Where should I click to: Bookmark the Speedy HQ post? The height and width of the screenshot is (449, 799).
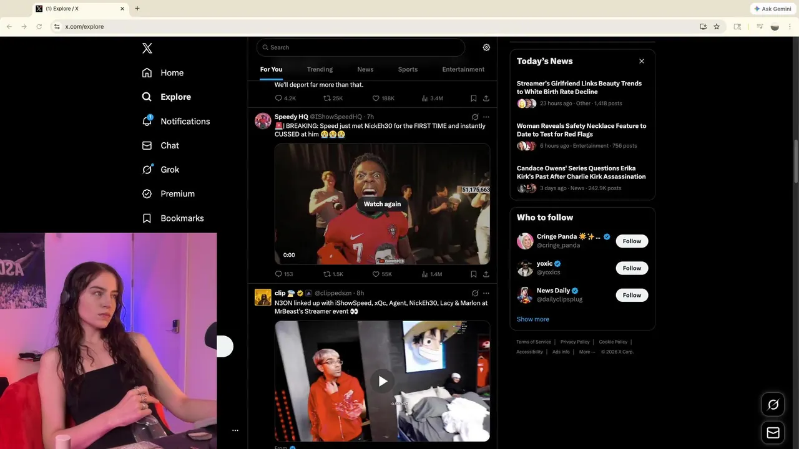click(473, 274)
